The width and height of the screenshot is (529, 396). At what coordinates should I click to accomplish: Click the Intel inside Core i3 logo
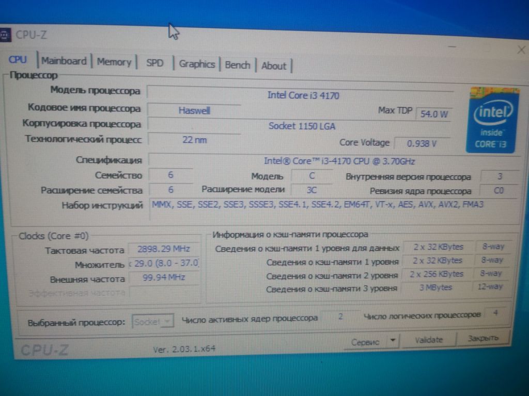point(492,120)
